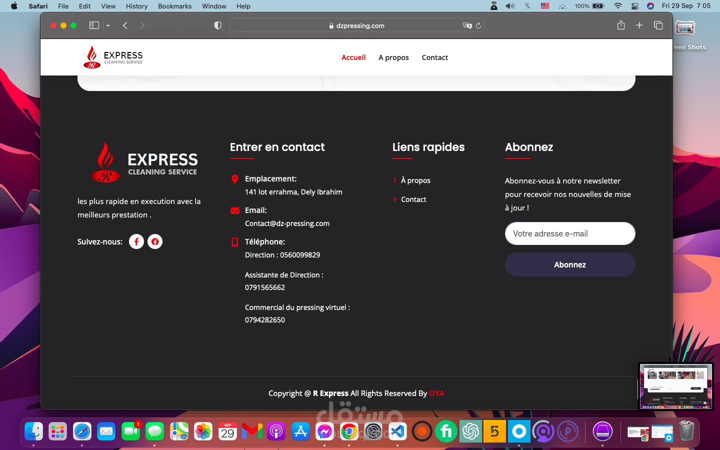This screenshot has width=720, height=450.
Task: Open the second social icon beside Facebook
Action: point(155,241)
